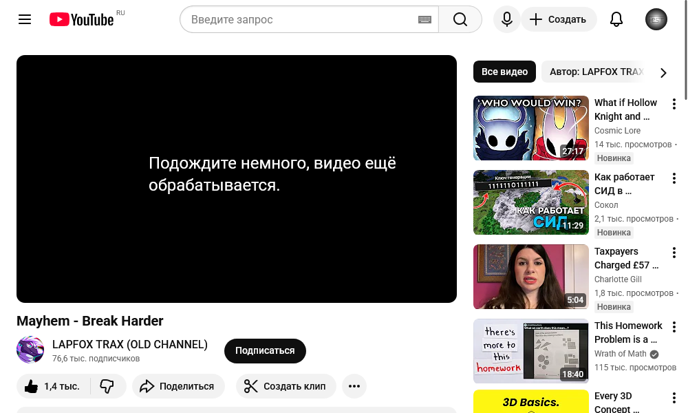Open options for Taxpayers Charged video
This screenshot has height=413, width=688.
(674, 253)
